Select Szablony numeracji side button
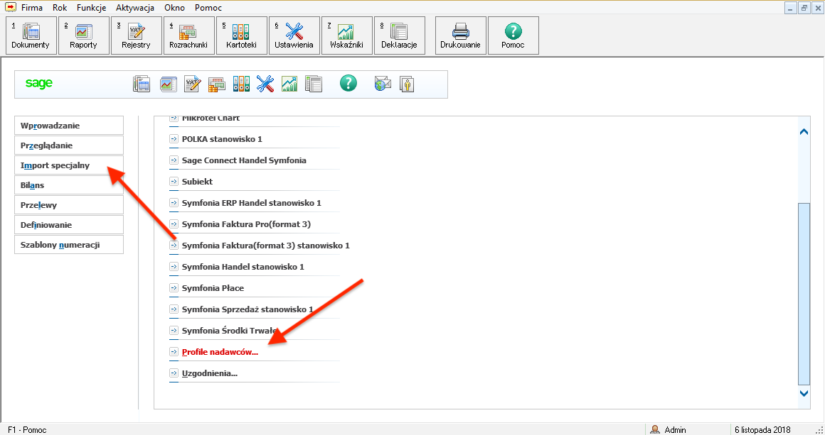825x435 pixels. 69,245
